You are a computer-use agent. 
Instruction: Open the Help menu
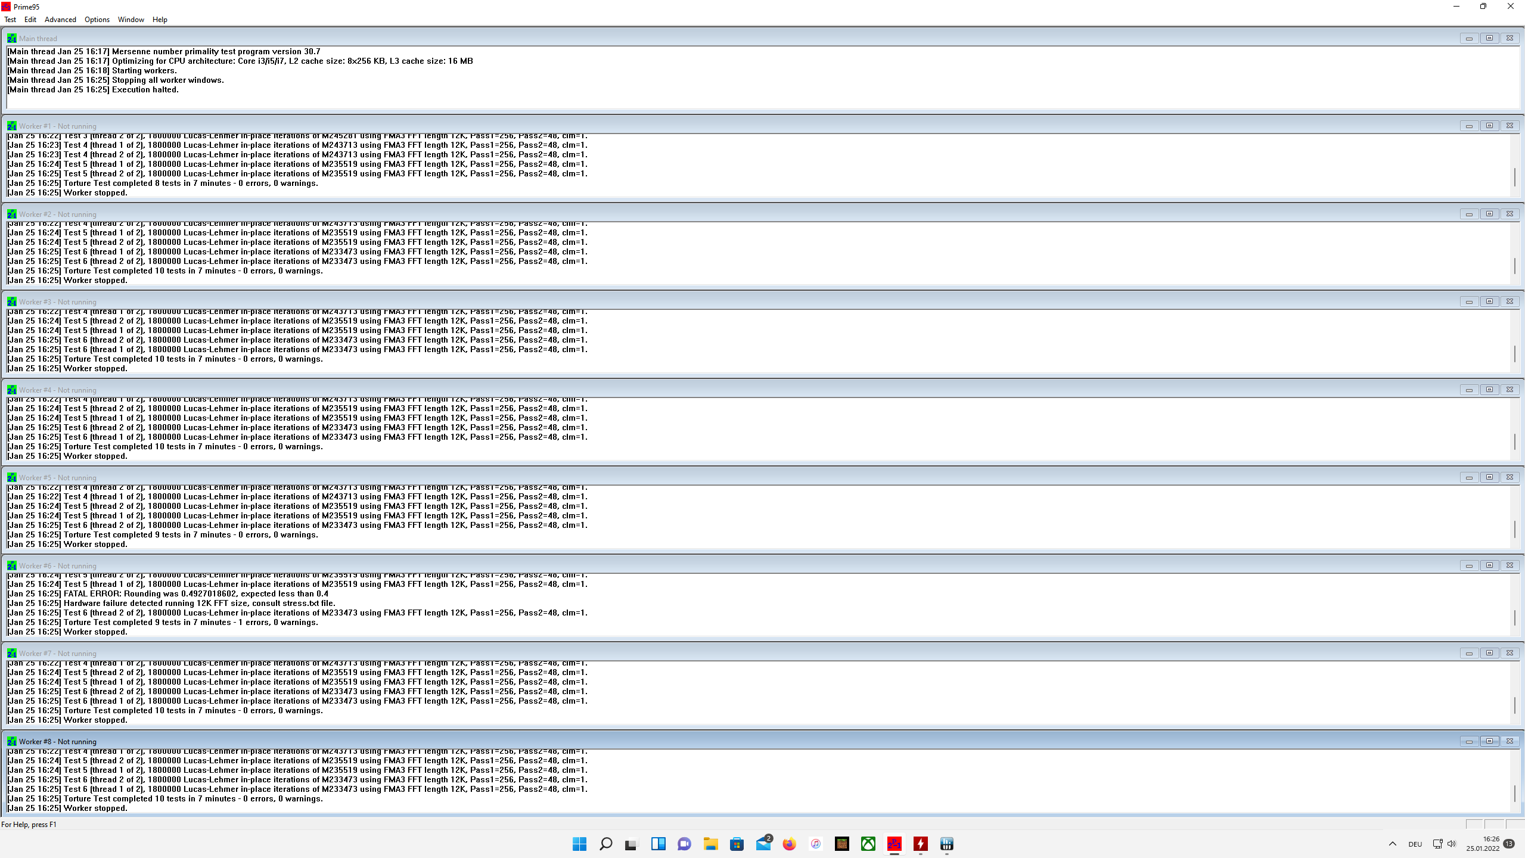[x=160, y=20]
